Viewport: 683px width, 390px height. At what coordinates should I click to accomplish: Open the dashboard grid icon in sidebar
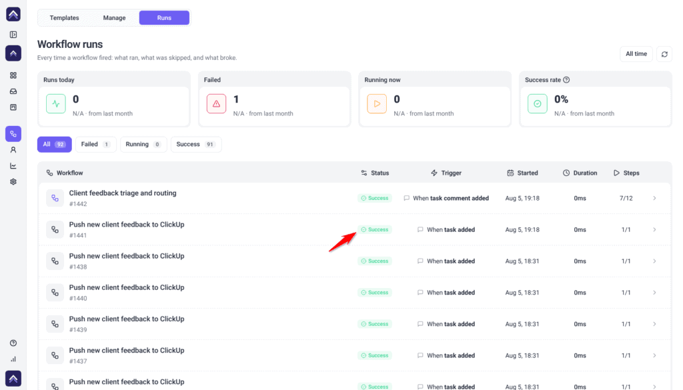click(13, 75)
